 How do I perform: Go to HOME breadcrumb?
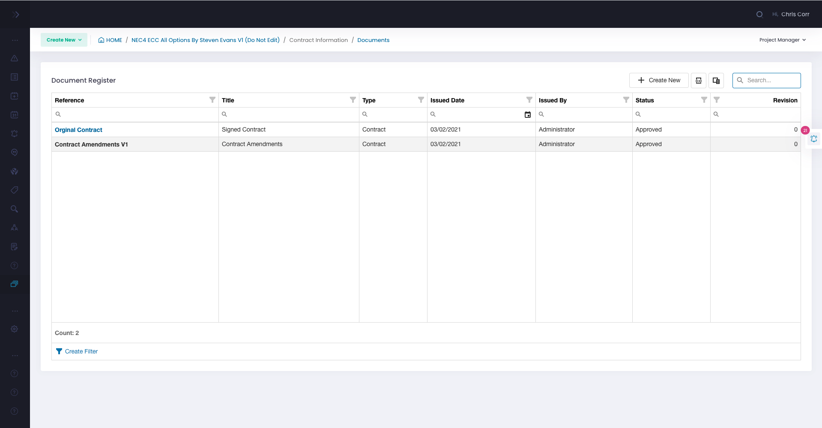(110, 40)
